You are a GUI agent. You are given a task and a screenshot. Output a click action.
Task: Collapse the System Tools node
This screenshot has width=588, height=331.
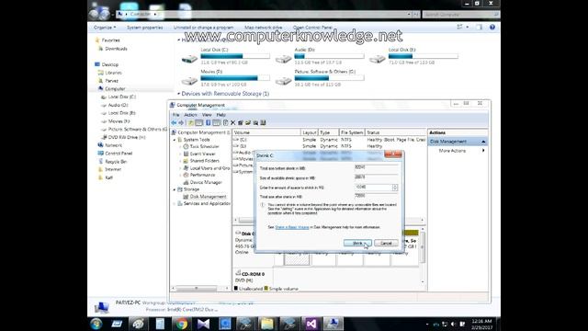pos(175,140)
